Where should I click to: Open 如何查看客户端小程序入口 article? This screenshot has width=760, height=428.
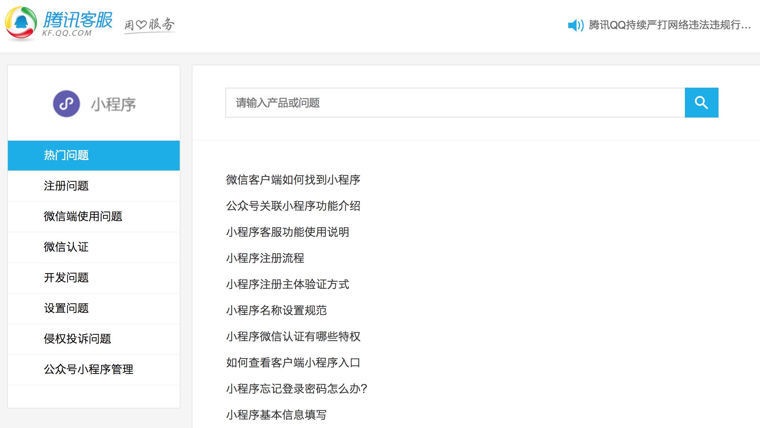(293, 362)
